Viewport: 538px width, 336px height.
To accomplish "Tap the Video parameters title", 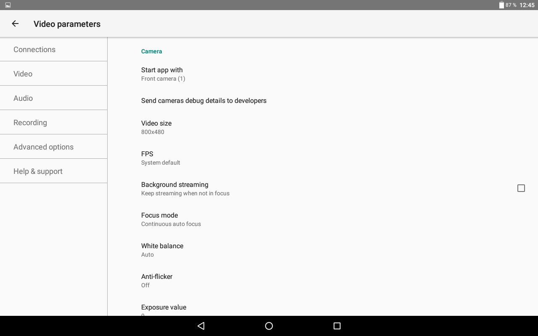I will [x=67, y=24].
